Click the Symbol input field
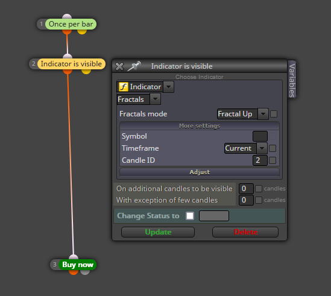The height and width of the screenshot is (296, 331). pyautogui.click(x=260, y=136)
